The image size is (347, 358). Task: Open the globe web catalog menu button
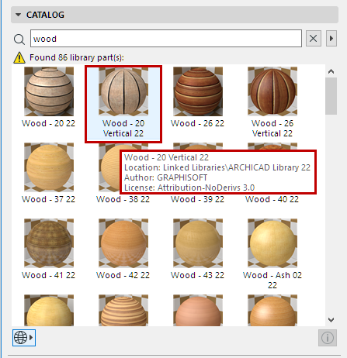(x=24, y=337)
